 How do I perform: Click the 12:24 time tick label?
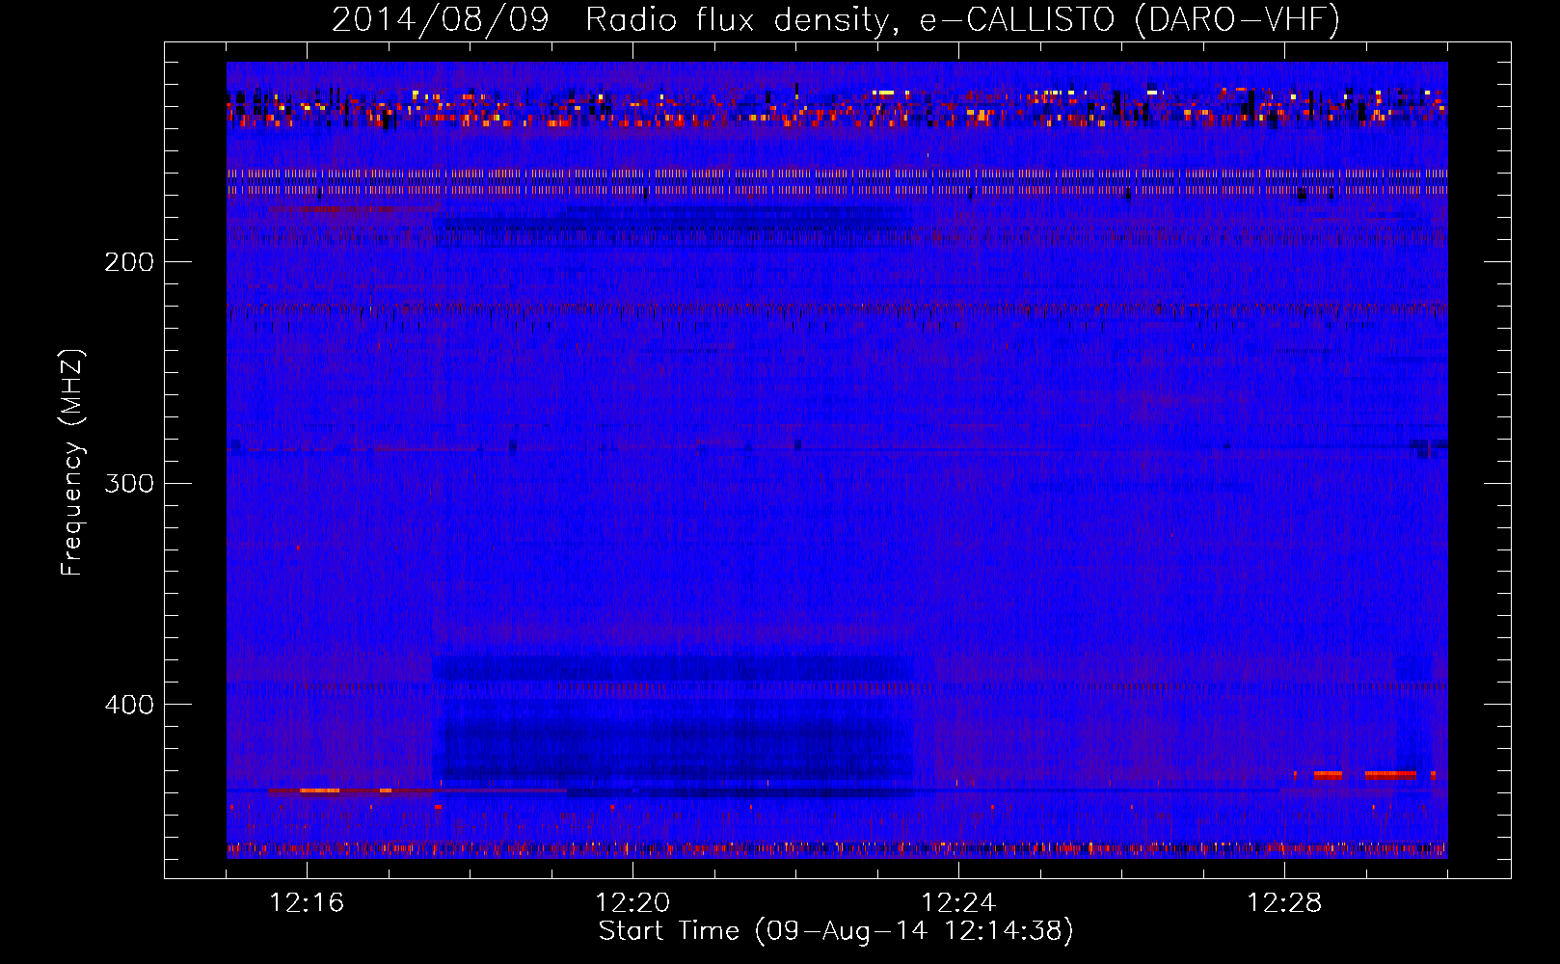point(958,903)
